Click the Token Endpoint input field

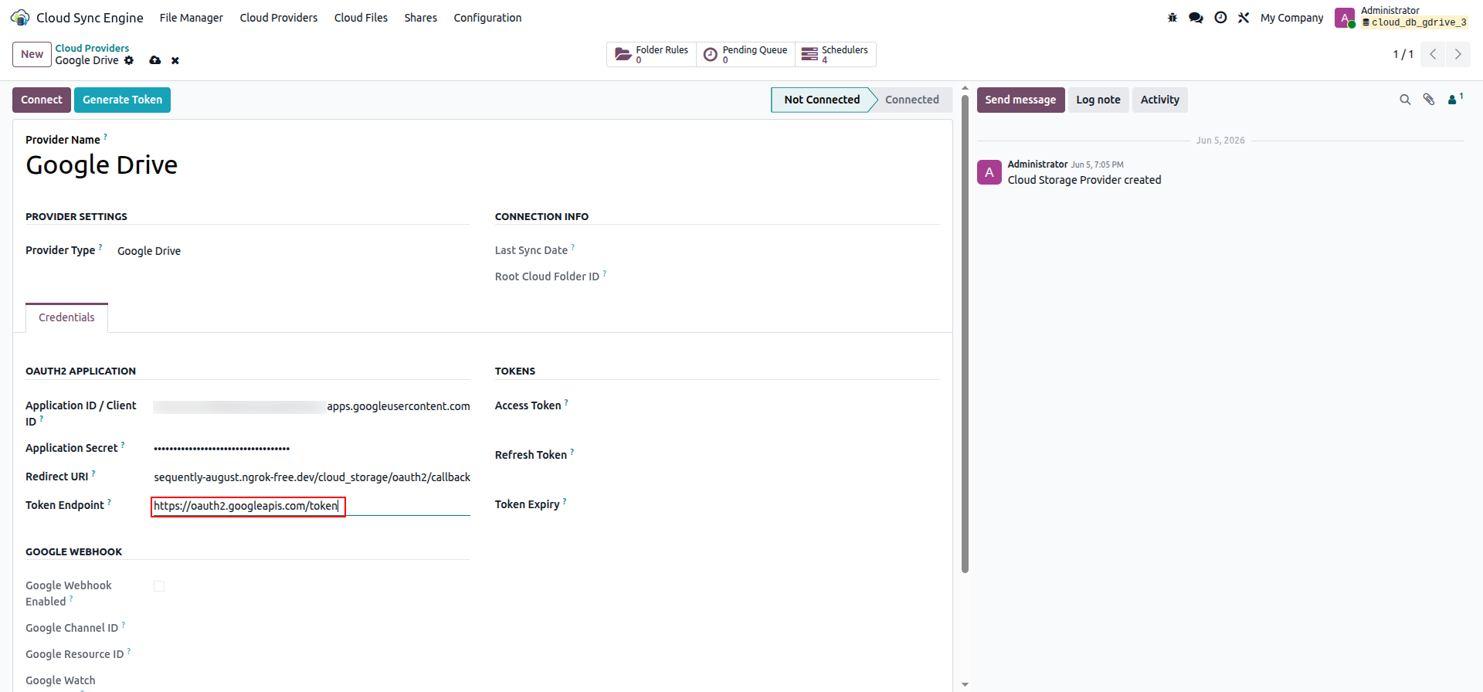coord(311,506)
